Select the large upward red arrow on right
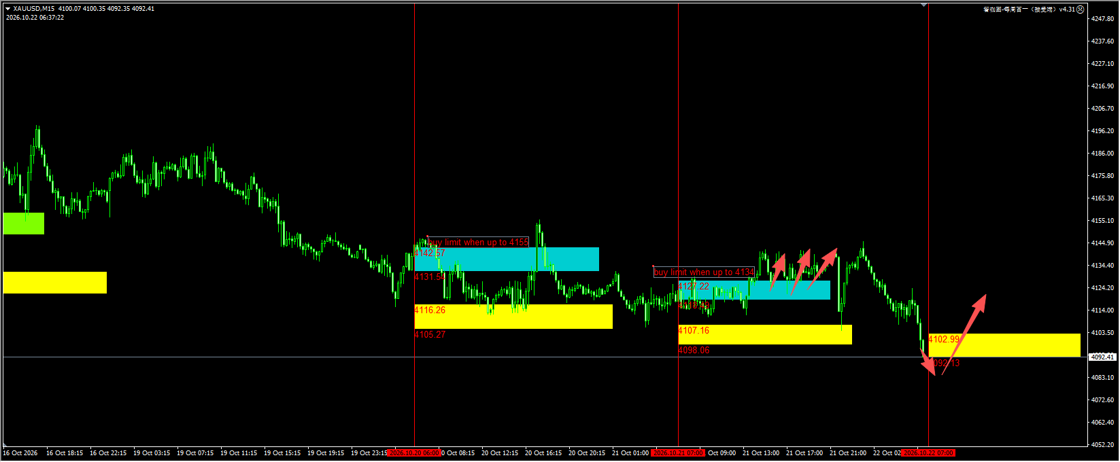The height and width of the screenshot is (462, 1120). (964, 334)
